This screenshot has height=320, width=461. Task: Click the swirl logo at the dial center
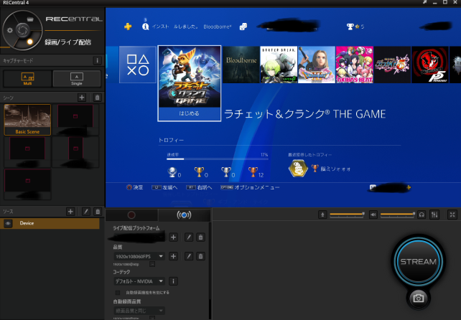23,29
